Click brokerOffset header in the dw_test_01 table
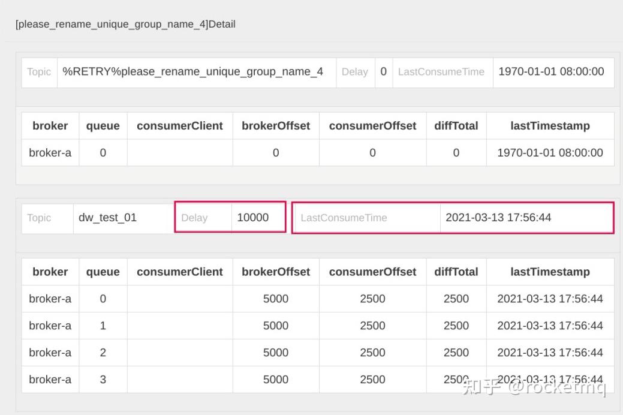This screenshot has width=623, height=415. [x=276, y=272]
